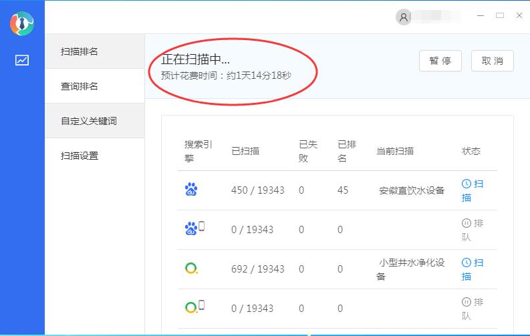The height and width of the screenshot is (336, 530).
Task: Pause scanning with 暂停 button
Action: tap(440, 61)
